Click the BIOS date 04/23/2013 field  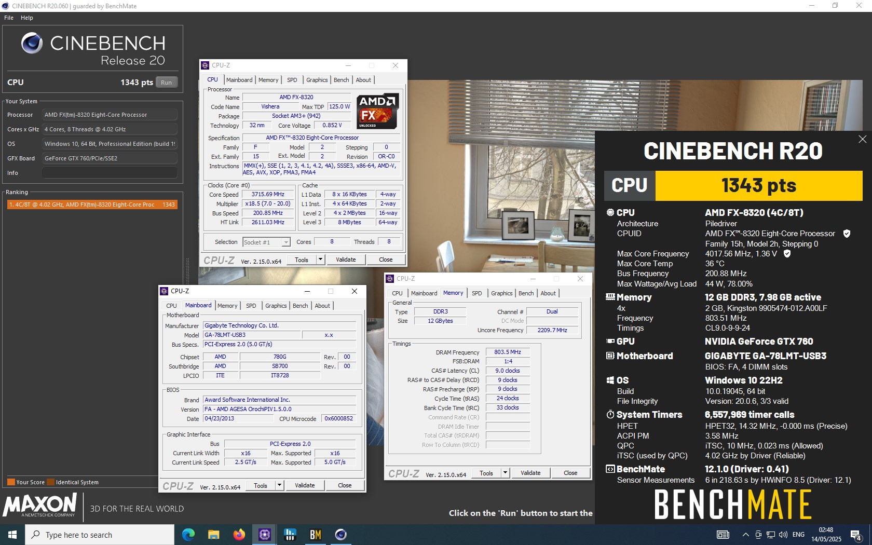click(x=238, y=418)
